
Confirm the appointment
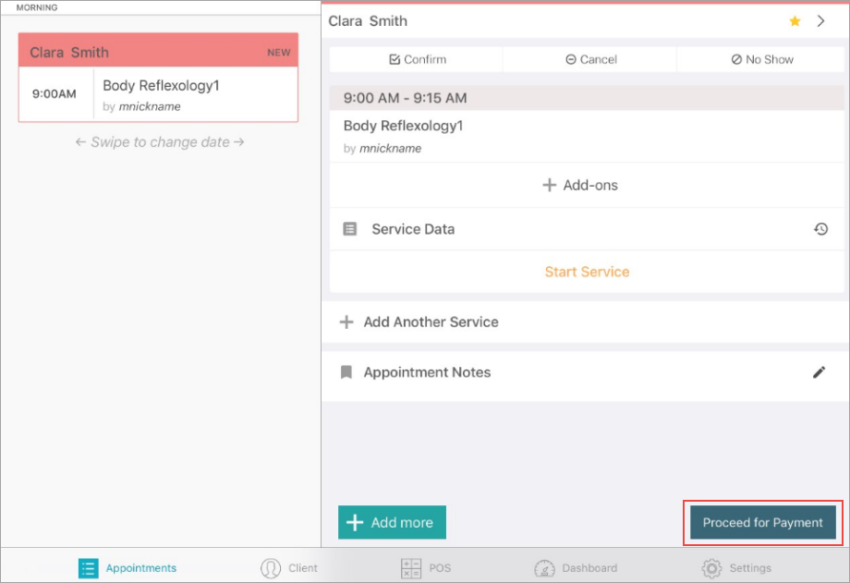tap(418, 59)
